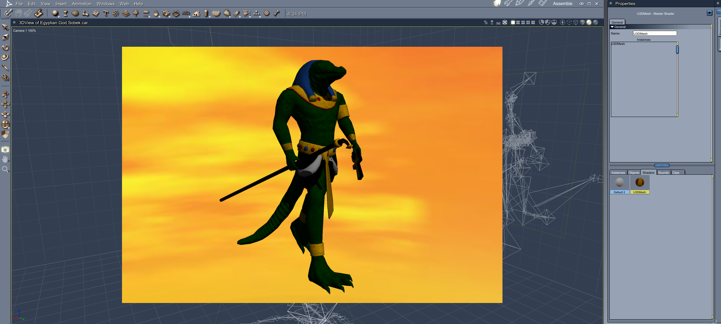Select the Eyedropper tool

click(5, 67)
